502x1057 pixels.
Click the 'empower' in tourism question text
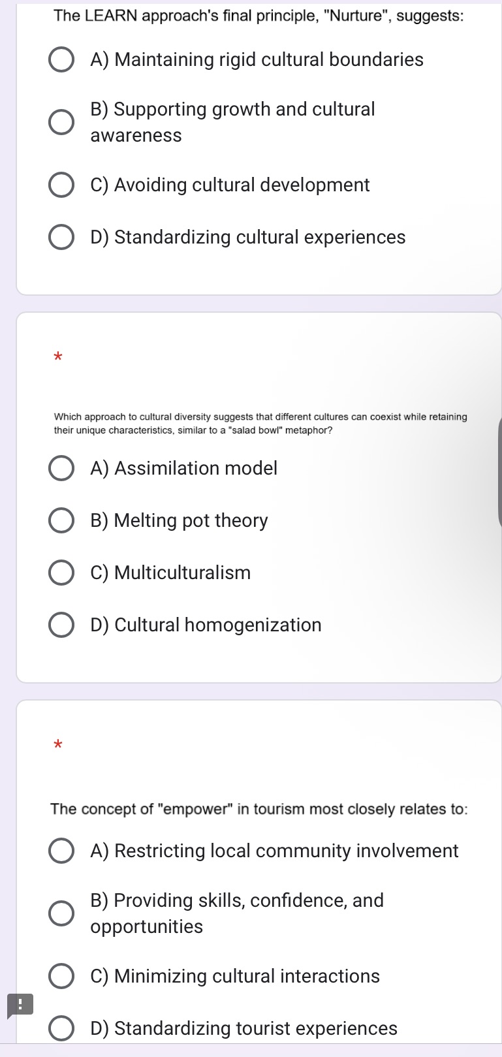(259, 809)
